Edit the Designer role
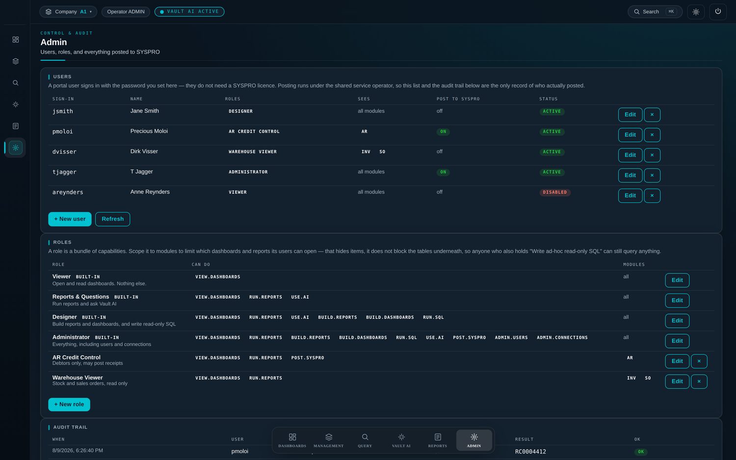This screenshot has width=736, height=460. pos(677,321)
